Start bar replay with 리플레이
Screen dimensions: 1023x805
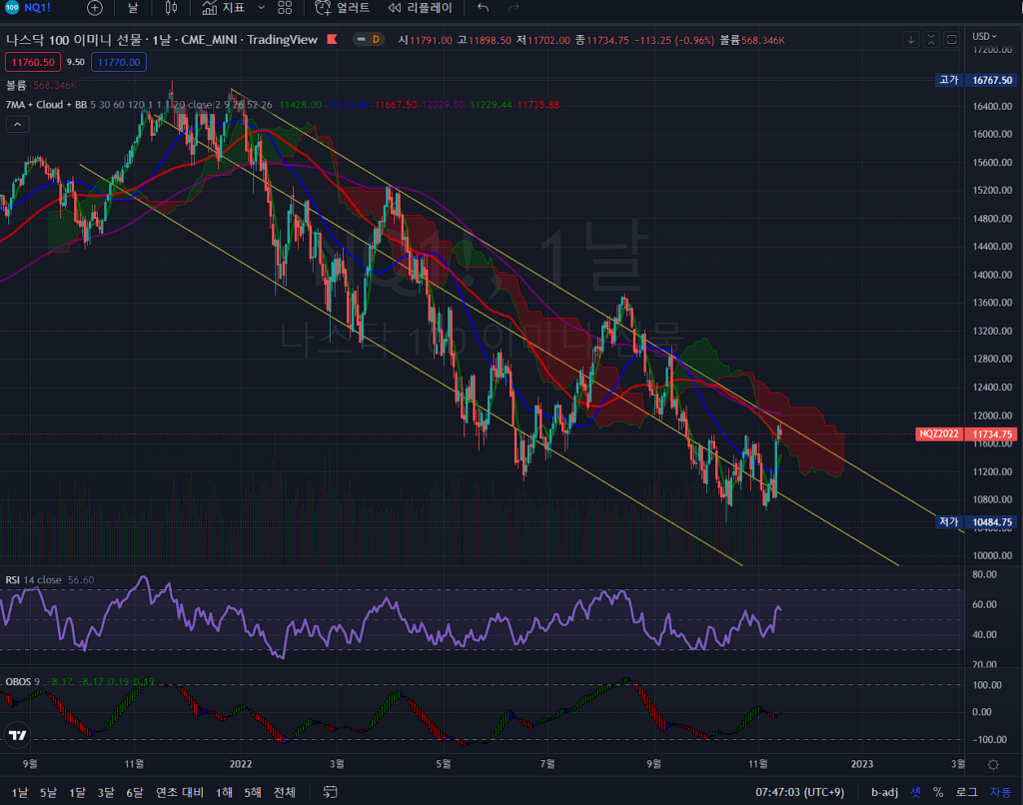click(x=420, y=8)
